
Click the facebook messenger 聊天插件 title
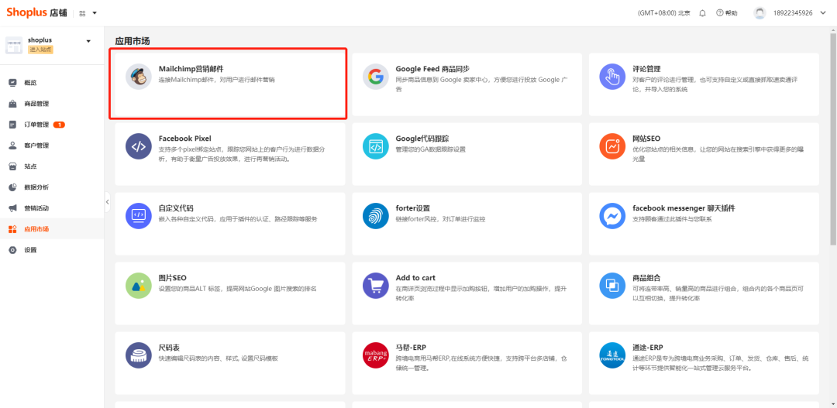(684, 208)
